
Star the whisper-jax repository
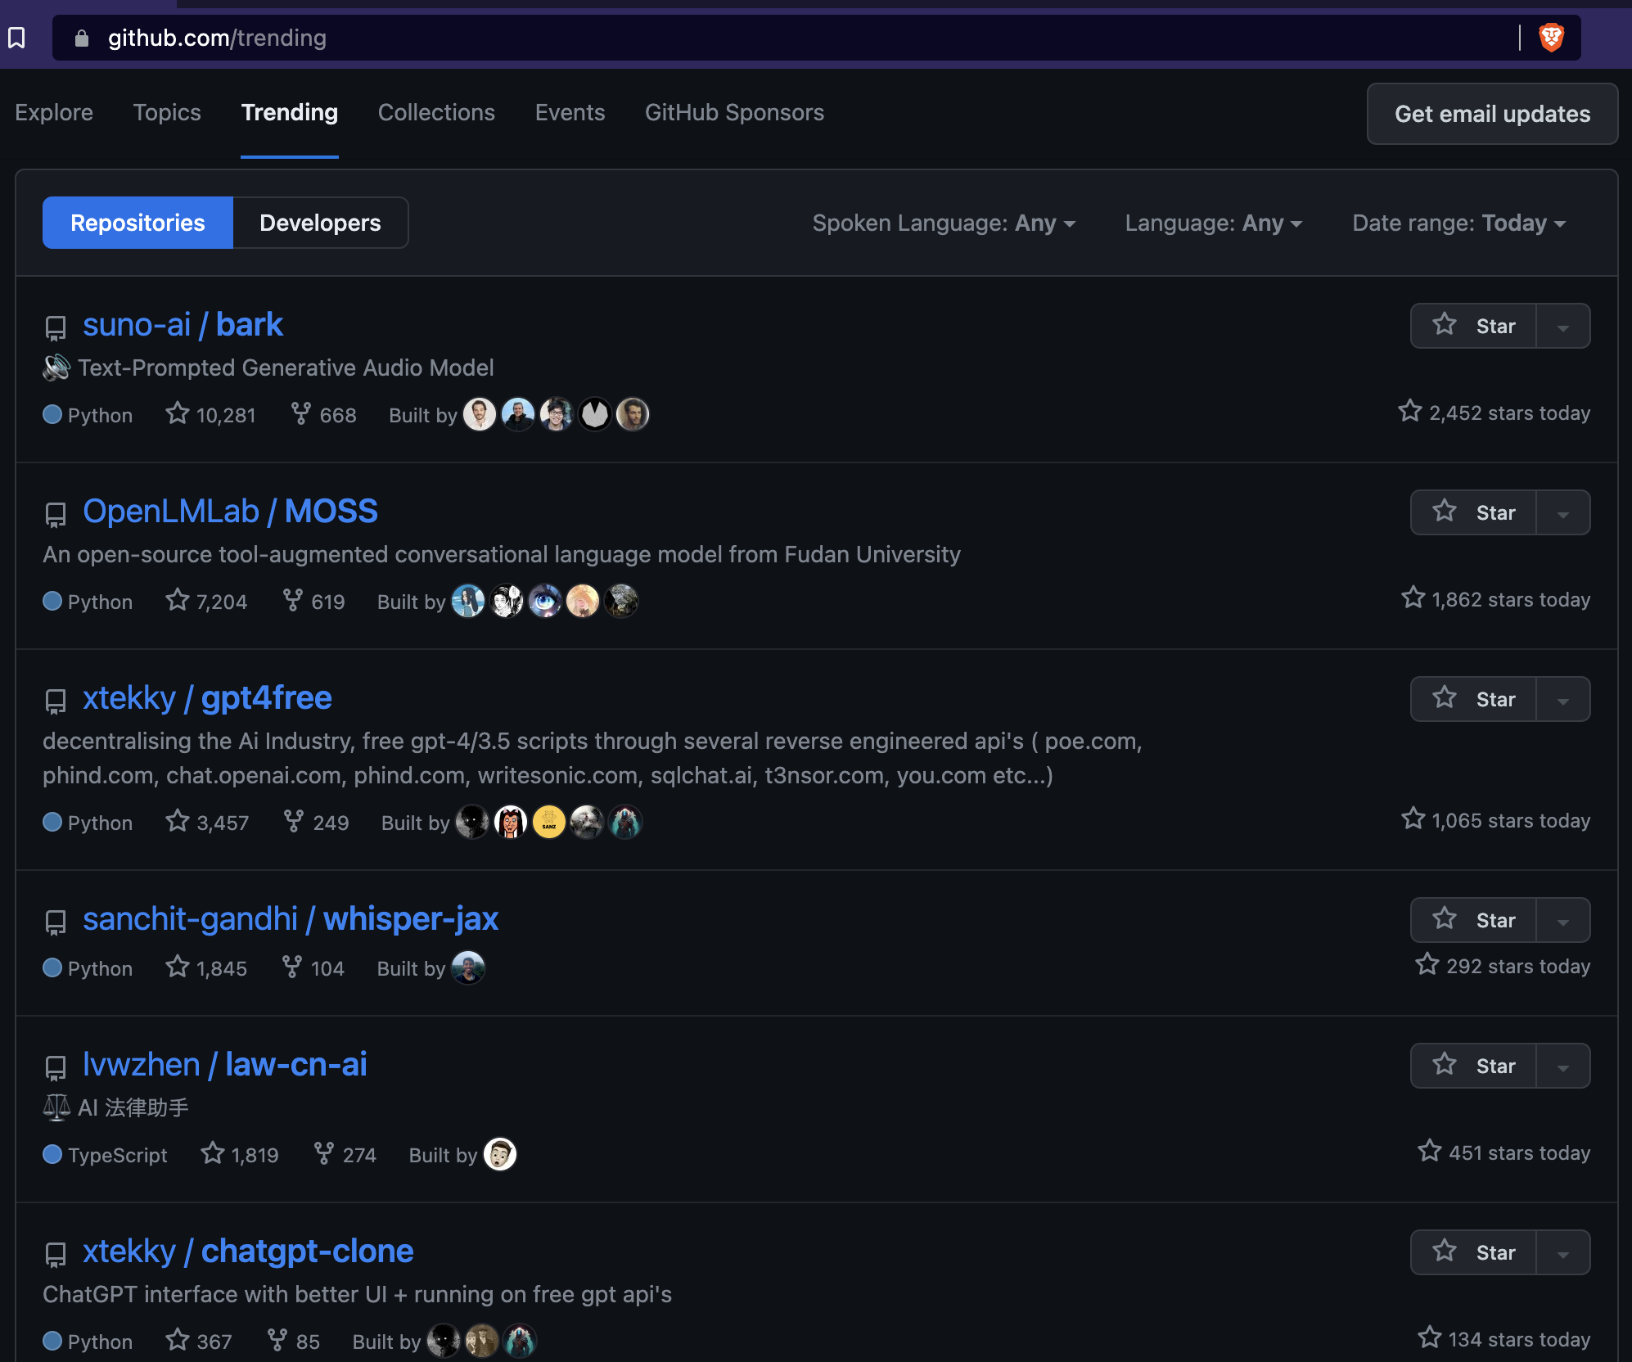[x=1473, y=920]
